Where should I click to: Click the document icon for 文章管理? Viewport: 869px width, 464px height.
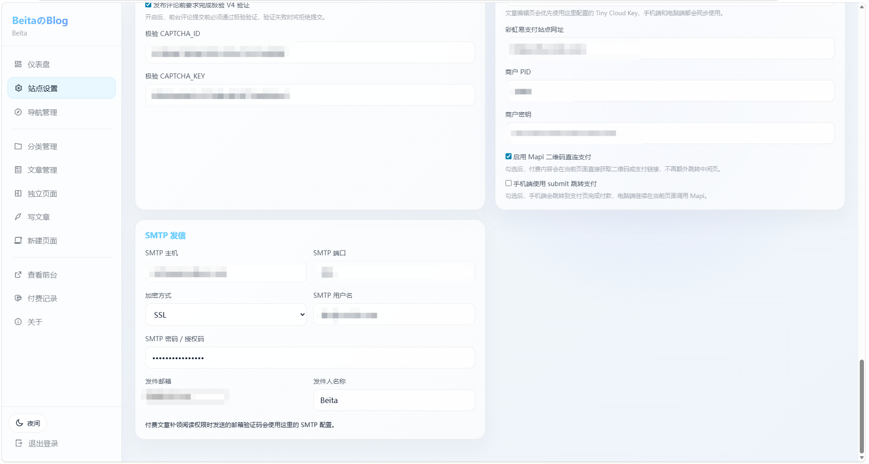tap(18, 170)
